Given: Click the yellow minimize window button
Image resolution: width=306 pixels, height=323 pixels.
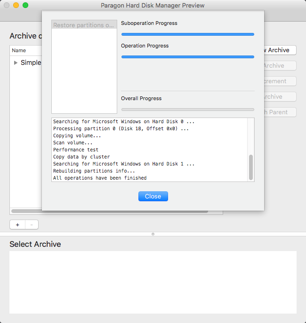Looking at the screenshot, I should [x=16, y=5].
